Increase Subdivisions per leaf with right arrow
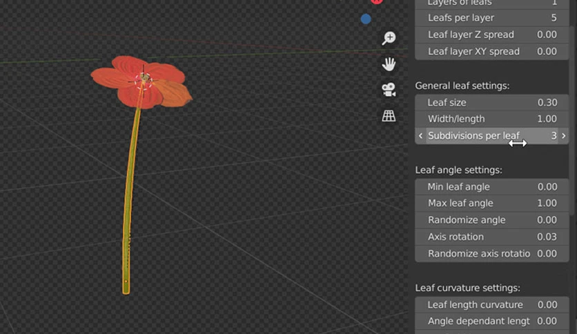 564,136
